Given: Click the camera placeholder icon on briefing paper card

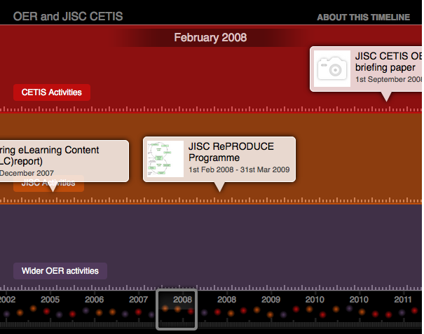Looking at the screenshot, I should (332, 69).
